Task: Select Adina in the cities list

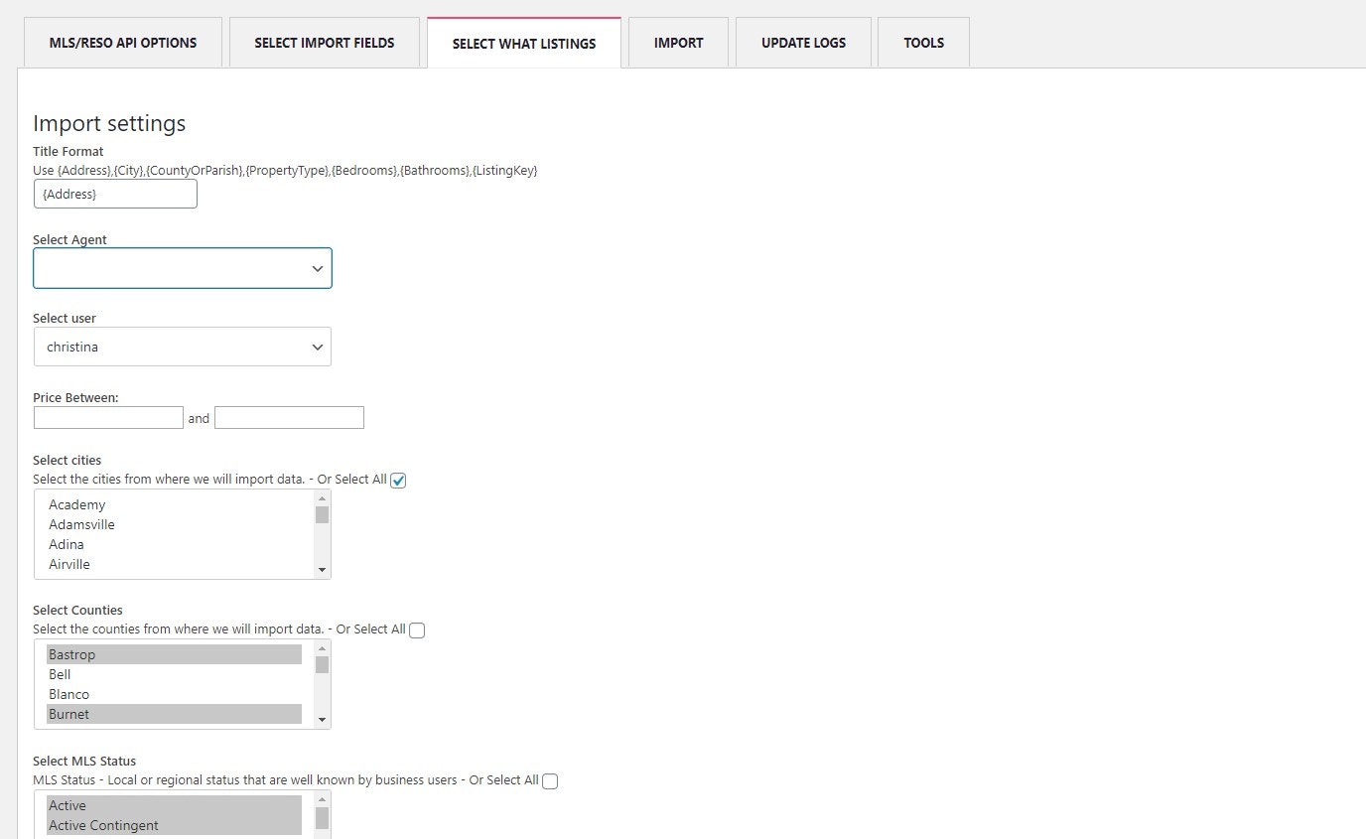Action: 174,544
